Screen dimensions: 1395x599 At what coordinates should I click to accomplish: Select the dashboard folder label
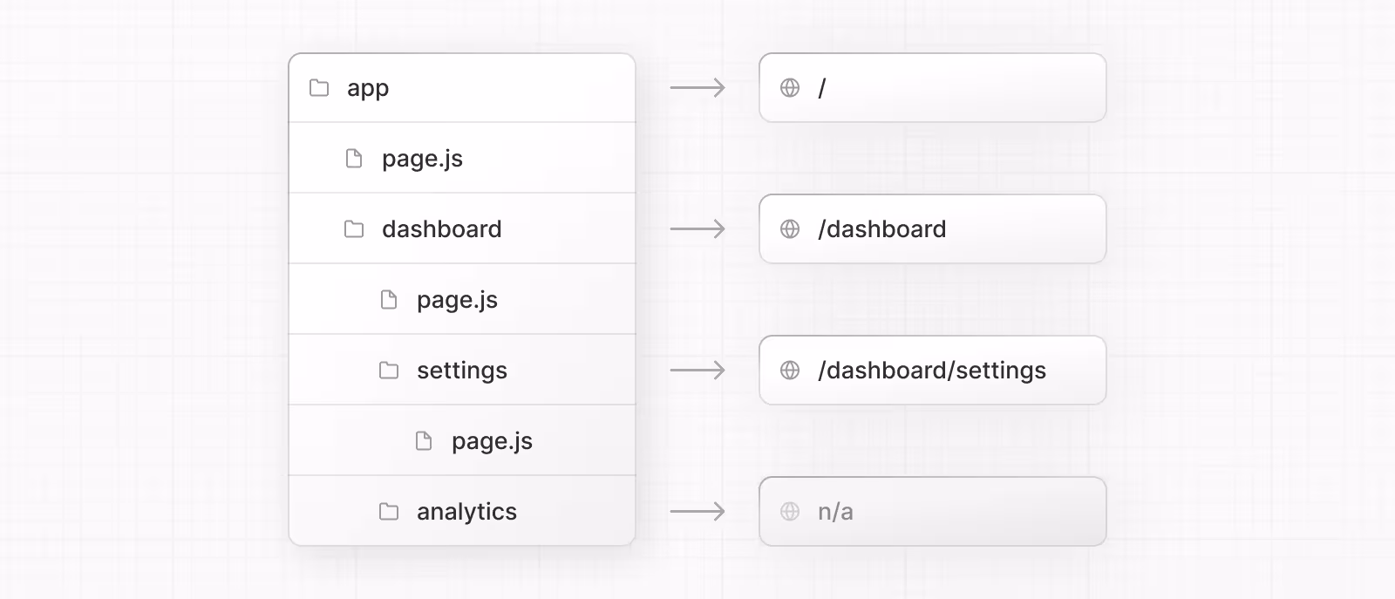(442, 229)
